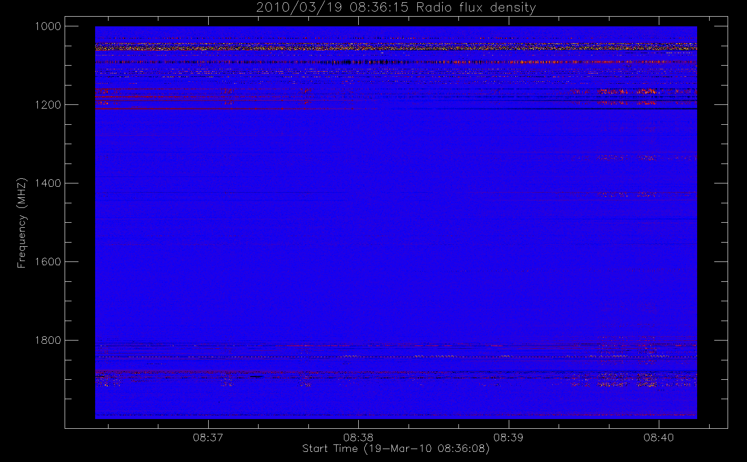Click the 'Start Time (19-Mar-10 08:36:08)' label
The height and width of the screenshot is (462, 747).
click(x=396, y=449)
